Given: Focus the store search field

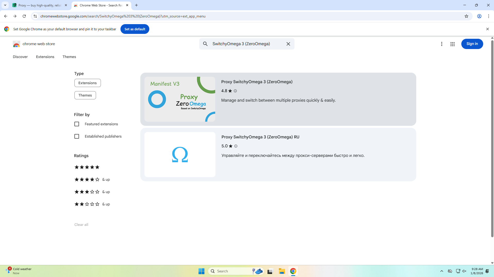Looking at the screenshot, I should point(247,44).
